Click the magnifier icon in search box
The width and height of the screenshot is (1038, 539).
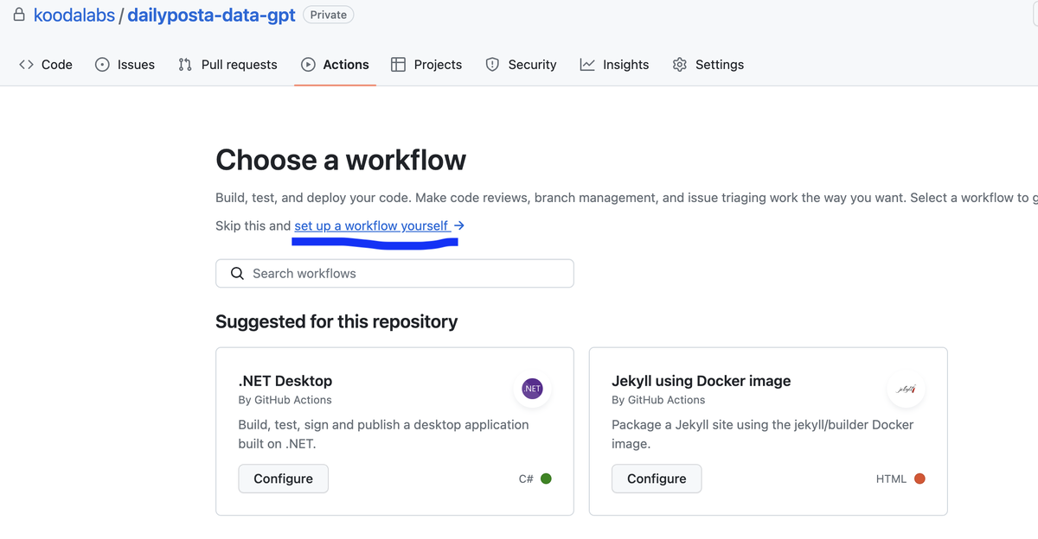click(237, 273)
